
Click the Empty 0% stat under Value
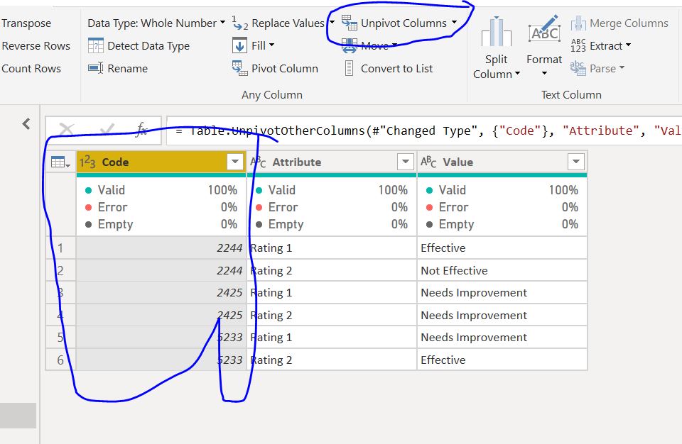[x=502, y=224]
